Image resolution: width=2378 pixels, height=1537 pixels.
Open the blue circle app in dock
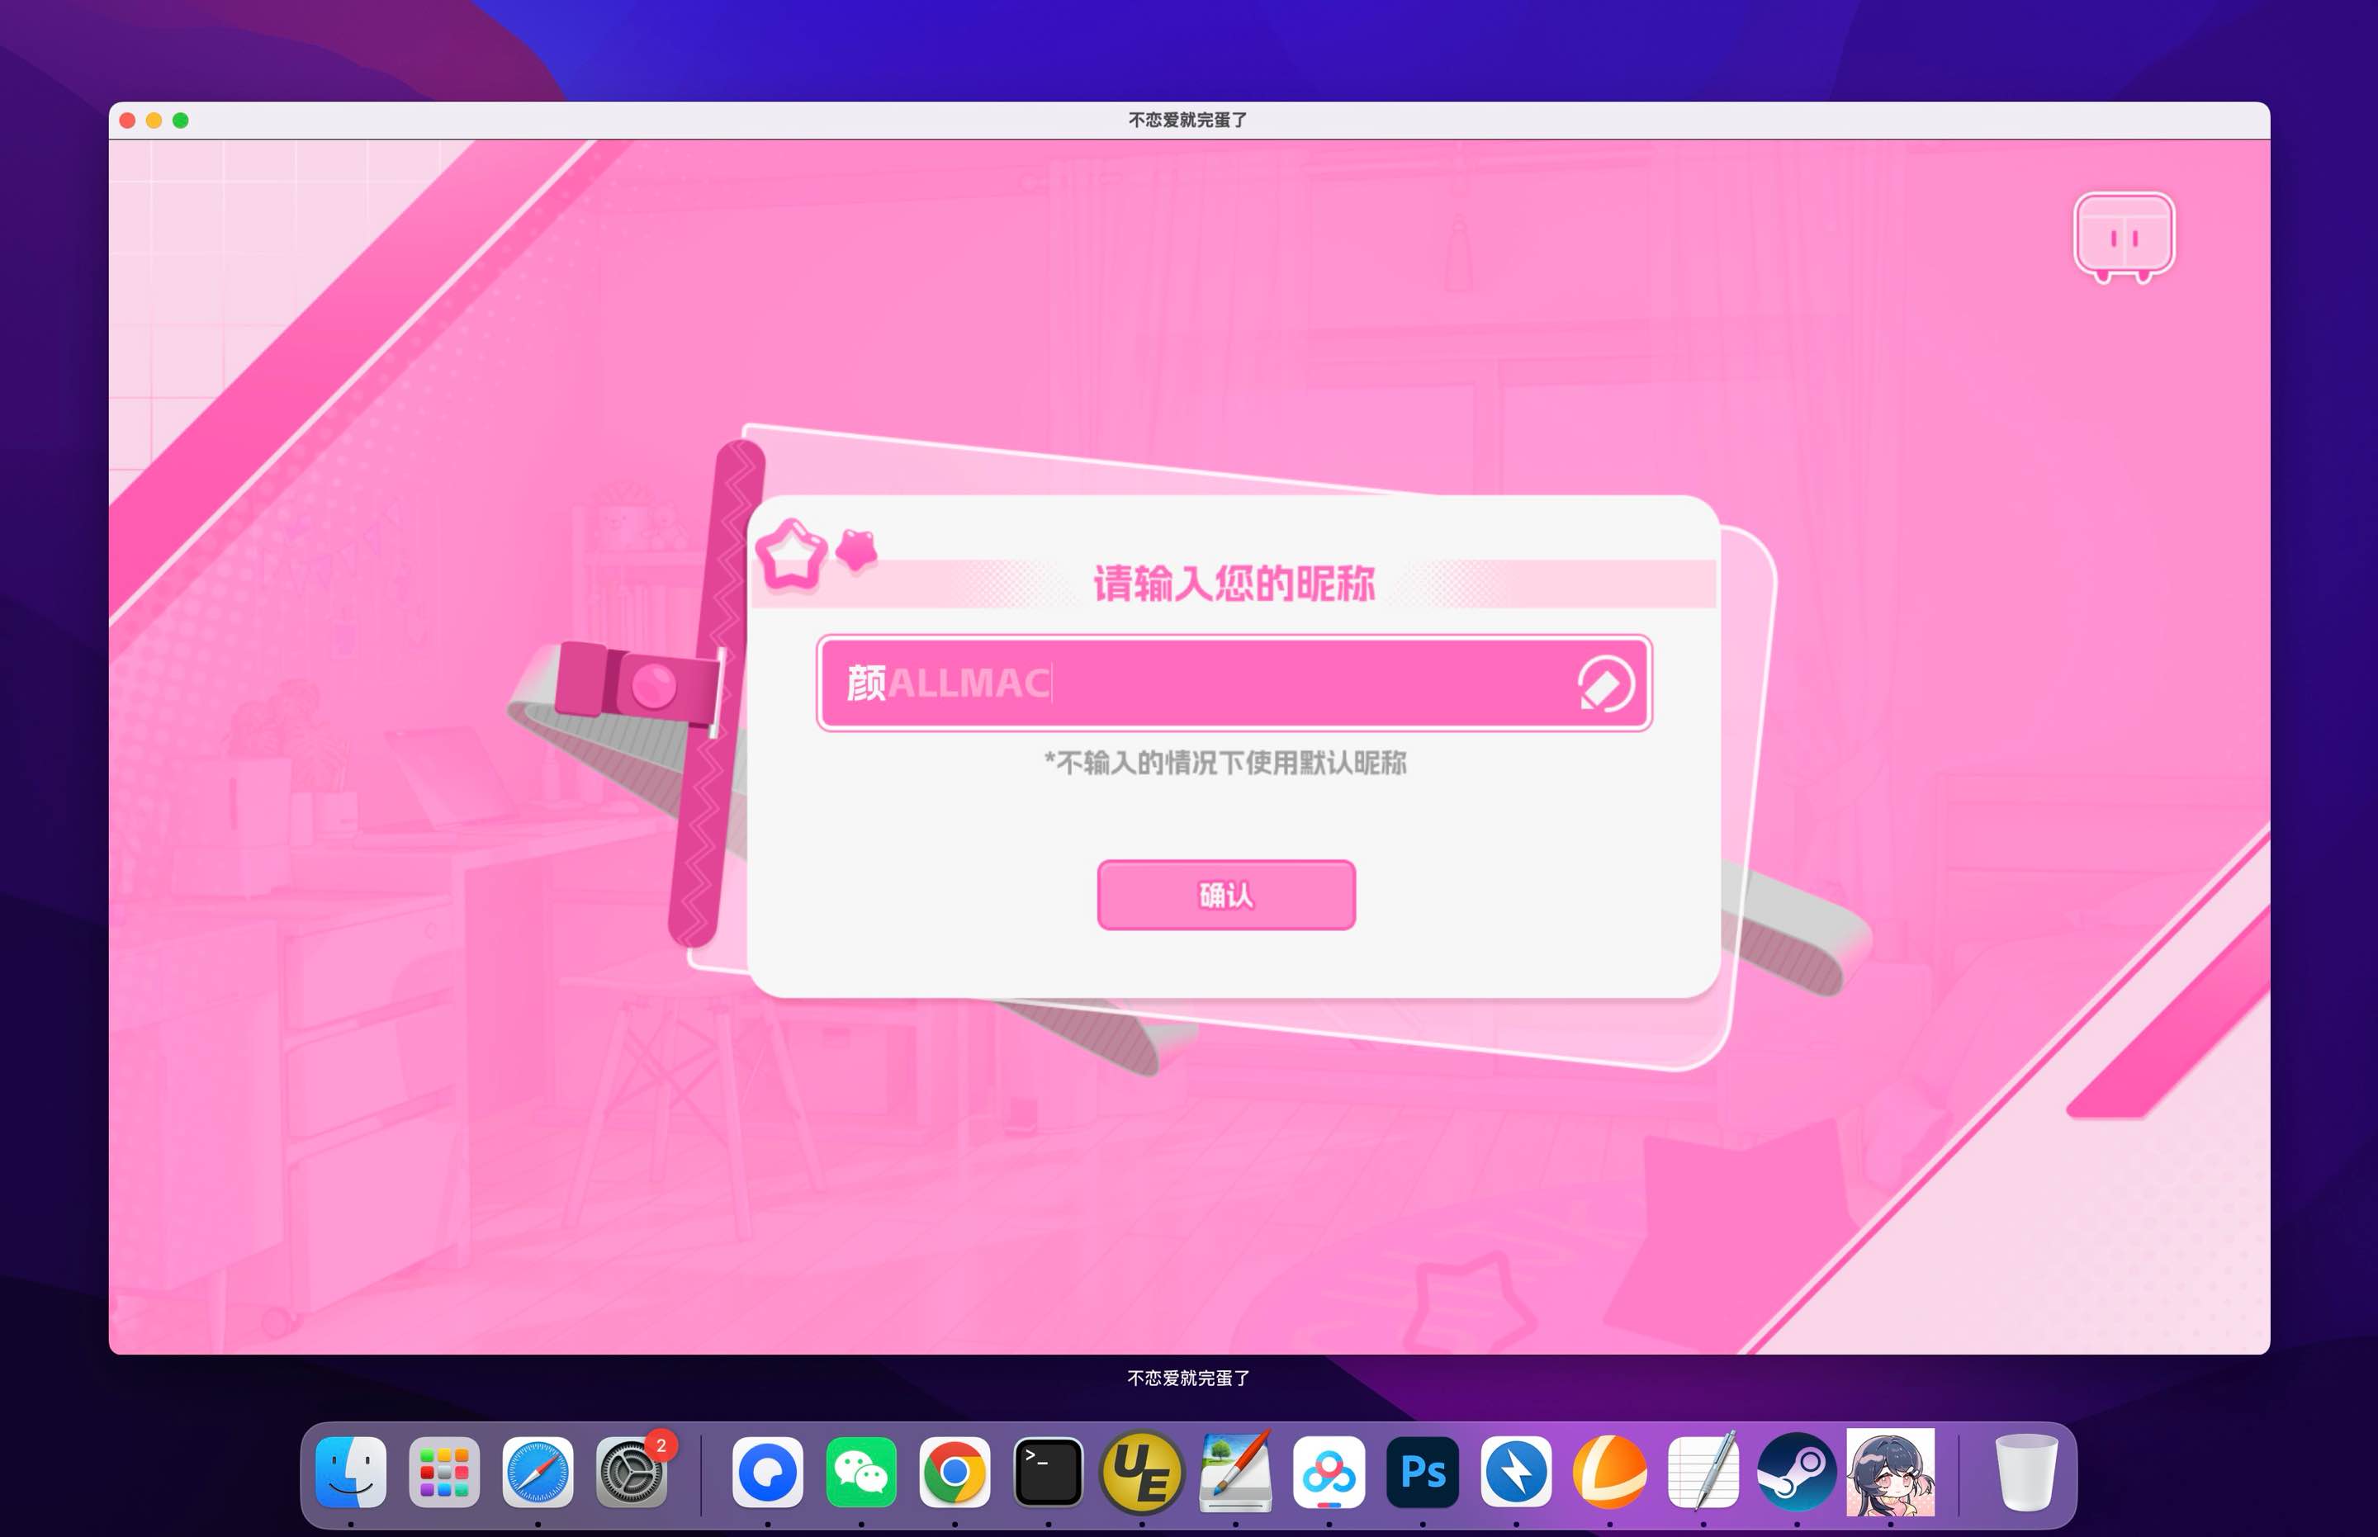767,1472
